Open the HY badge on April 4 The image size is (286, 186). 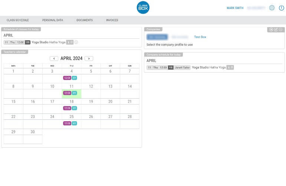pos(74,78)
